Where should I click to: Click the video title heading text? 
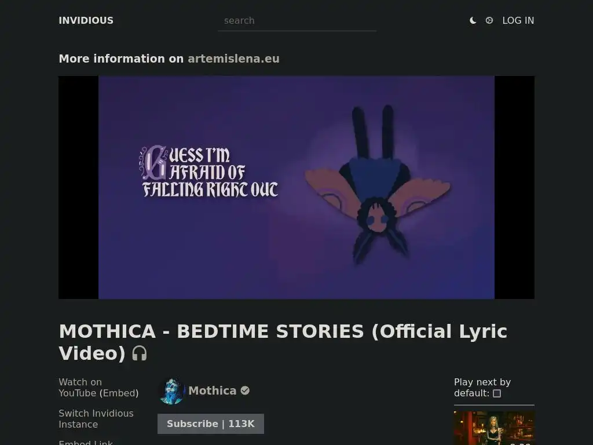(x=283, y=342)
